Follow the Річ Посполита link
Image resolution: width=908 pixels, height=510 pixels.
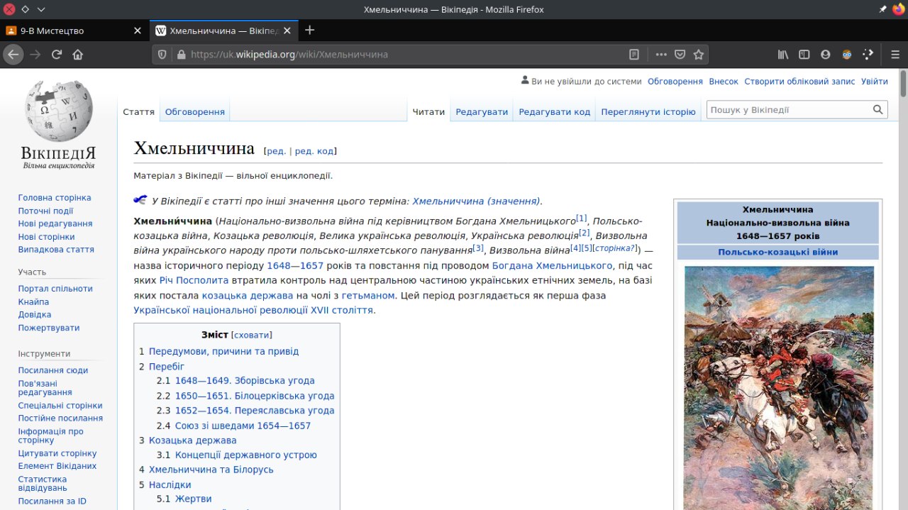[x=194, y=280]
